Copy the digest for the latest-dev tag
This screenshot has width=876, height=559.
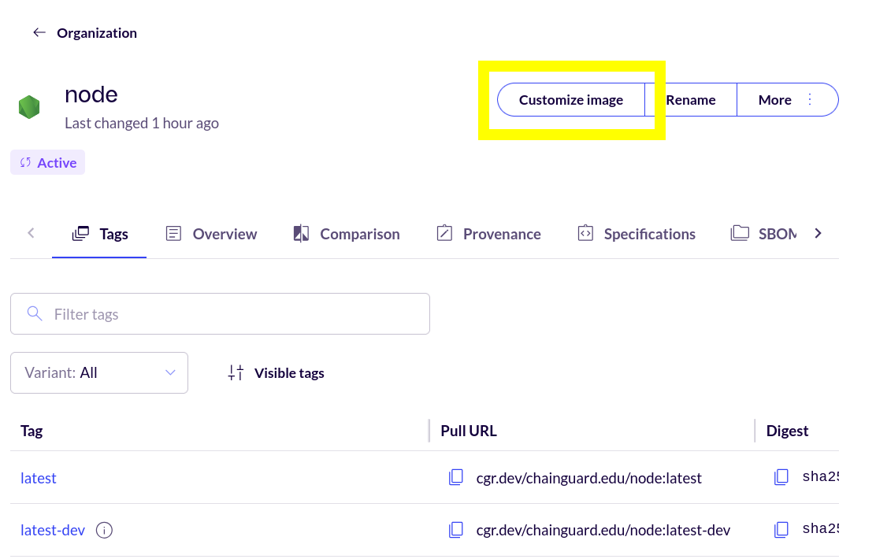pos(781,528)
